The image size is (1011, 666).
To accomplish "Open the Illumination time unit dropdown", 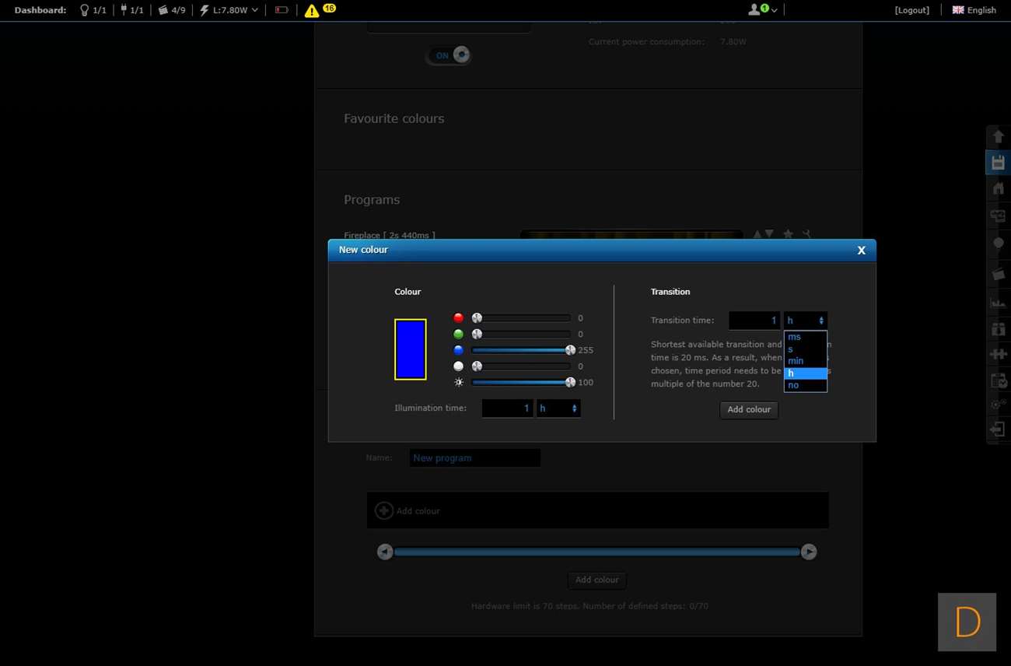I will click(x=558, y=408).
